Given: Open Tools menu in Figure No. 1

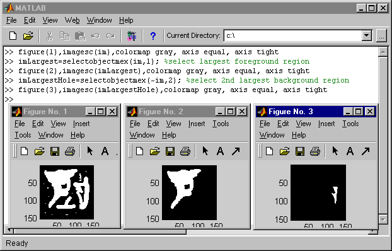Looking at the screenshot, I should [x=23, y=135].
